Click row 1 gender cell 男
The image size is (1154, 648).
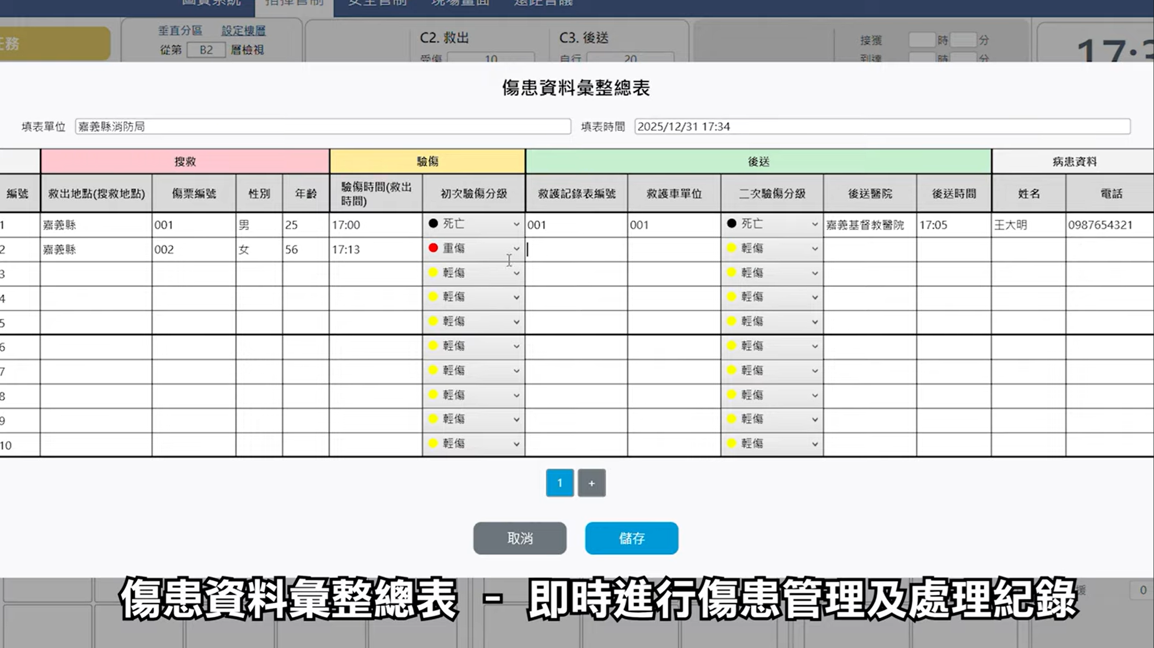(x=259, y=225)
